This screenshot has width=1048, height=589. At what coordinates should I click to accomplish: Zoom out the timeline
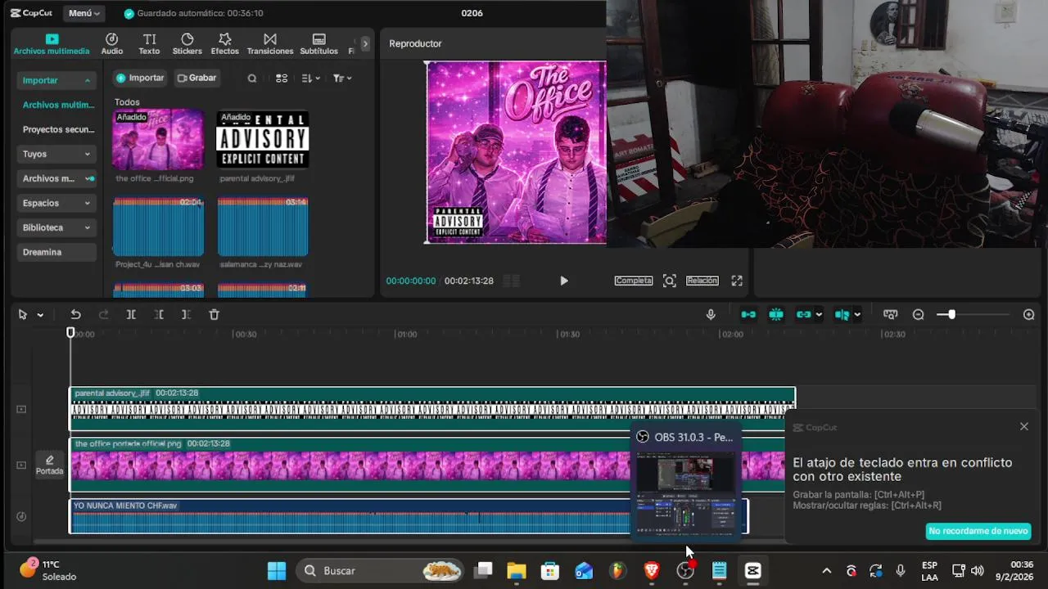(x=919, y=315)
